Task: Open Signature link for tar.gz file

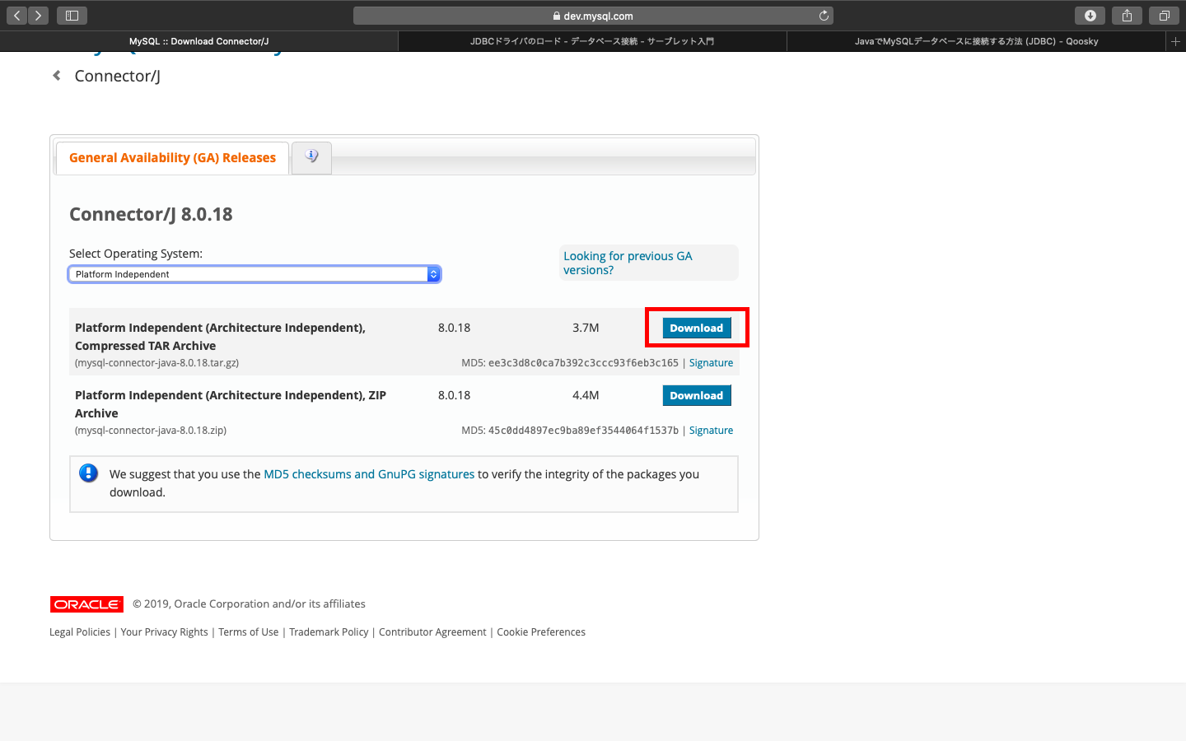Action: click(x=711, y=363)
